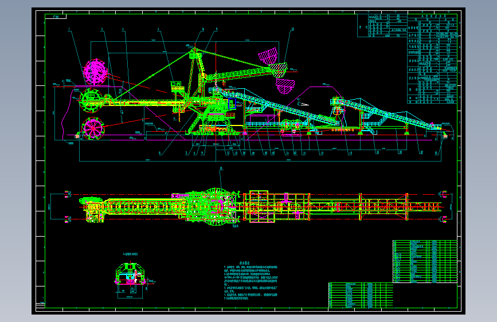
Task: Click the blue rectangle on the slewing platform
Action: [232, 104]
